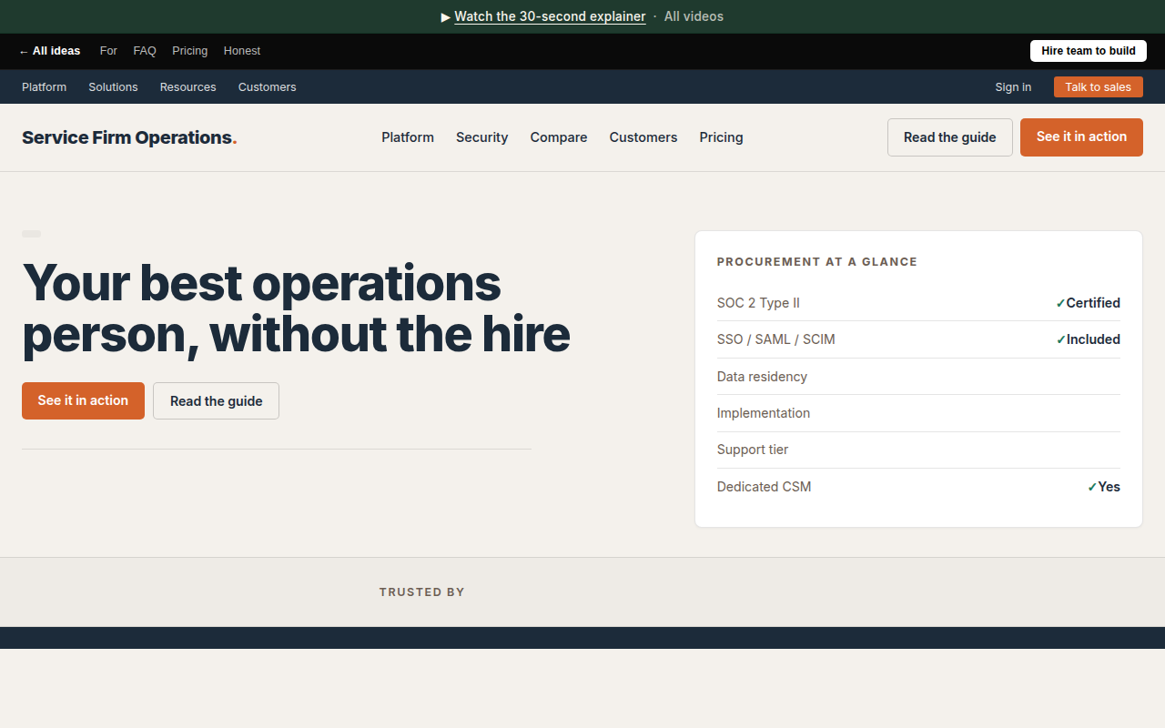Click the Data residency row label
This screenshot has height=728, width=1165.
[762, 377]
